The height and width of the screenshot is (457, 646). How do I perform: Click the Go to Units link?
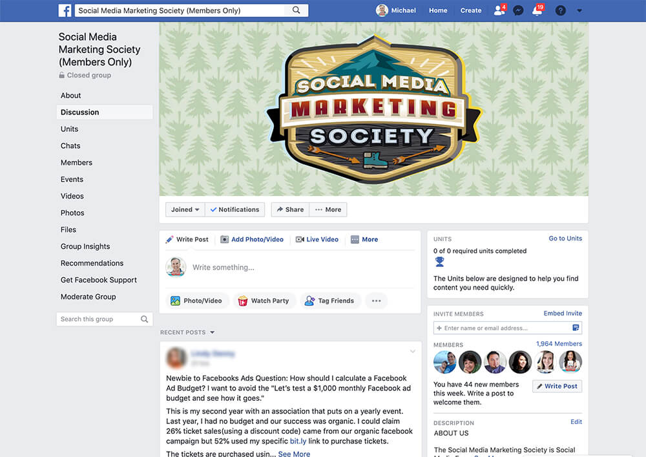click(565, 239)
